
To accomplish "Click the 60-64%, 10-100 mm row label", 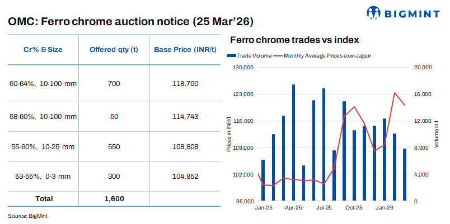I will [x=44, y=84].
